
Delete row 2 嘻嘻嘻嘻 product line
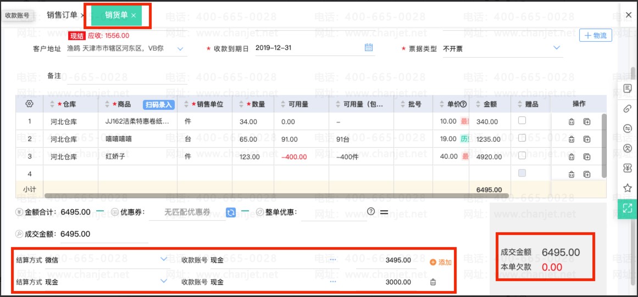[x=572, y=139]
